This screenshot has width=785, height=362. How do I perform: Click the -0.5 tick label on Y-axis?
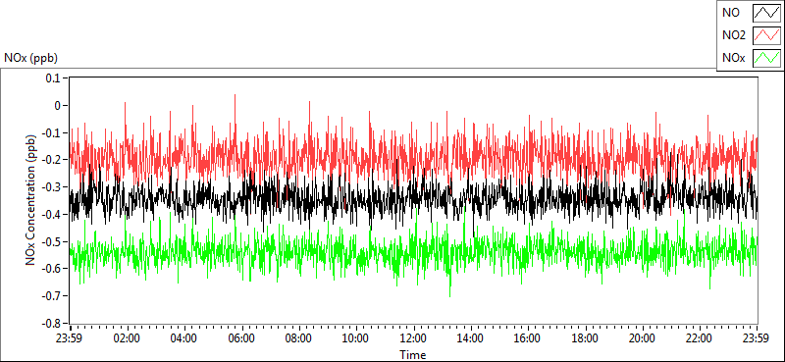[52, 241]
